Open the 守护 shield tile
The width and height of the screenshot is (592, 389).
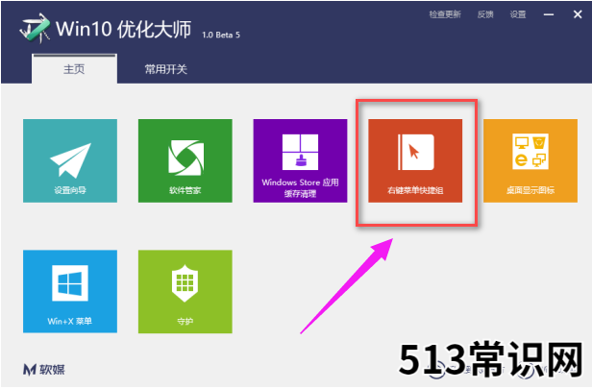tap(185, 291)
